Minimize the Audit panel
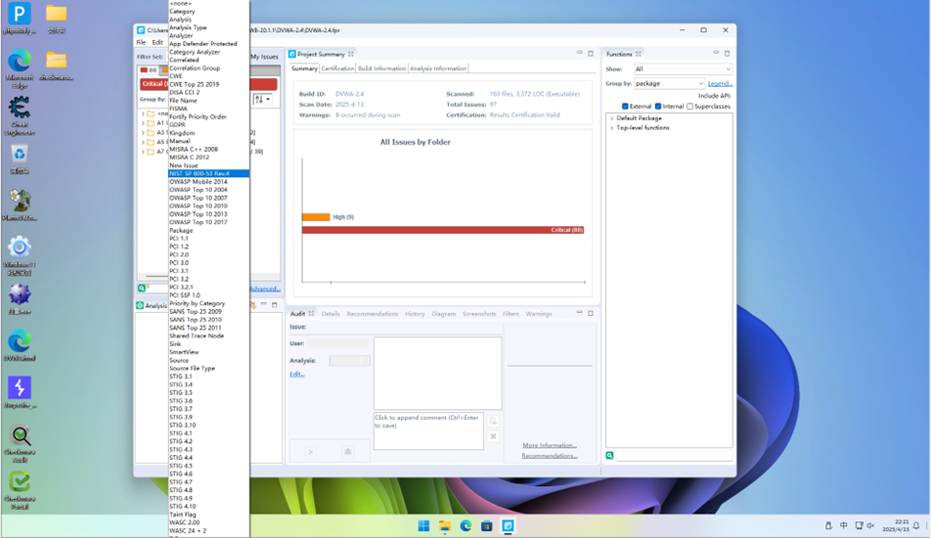Image resolution: width=931 pixels, height=538 pixels. pos(580,312)
